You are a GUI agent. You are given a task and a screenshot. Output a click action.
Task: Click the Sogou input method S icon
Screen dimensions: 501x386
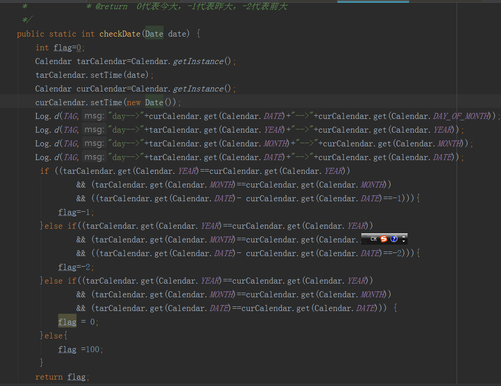click(384, 239)
